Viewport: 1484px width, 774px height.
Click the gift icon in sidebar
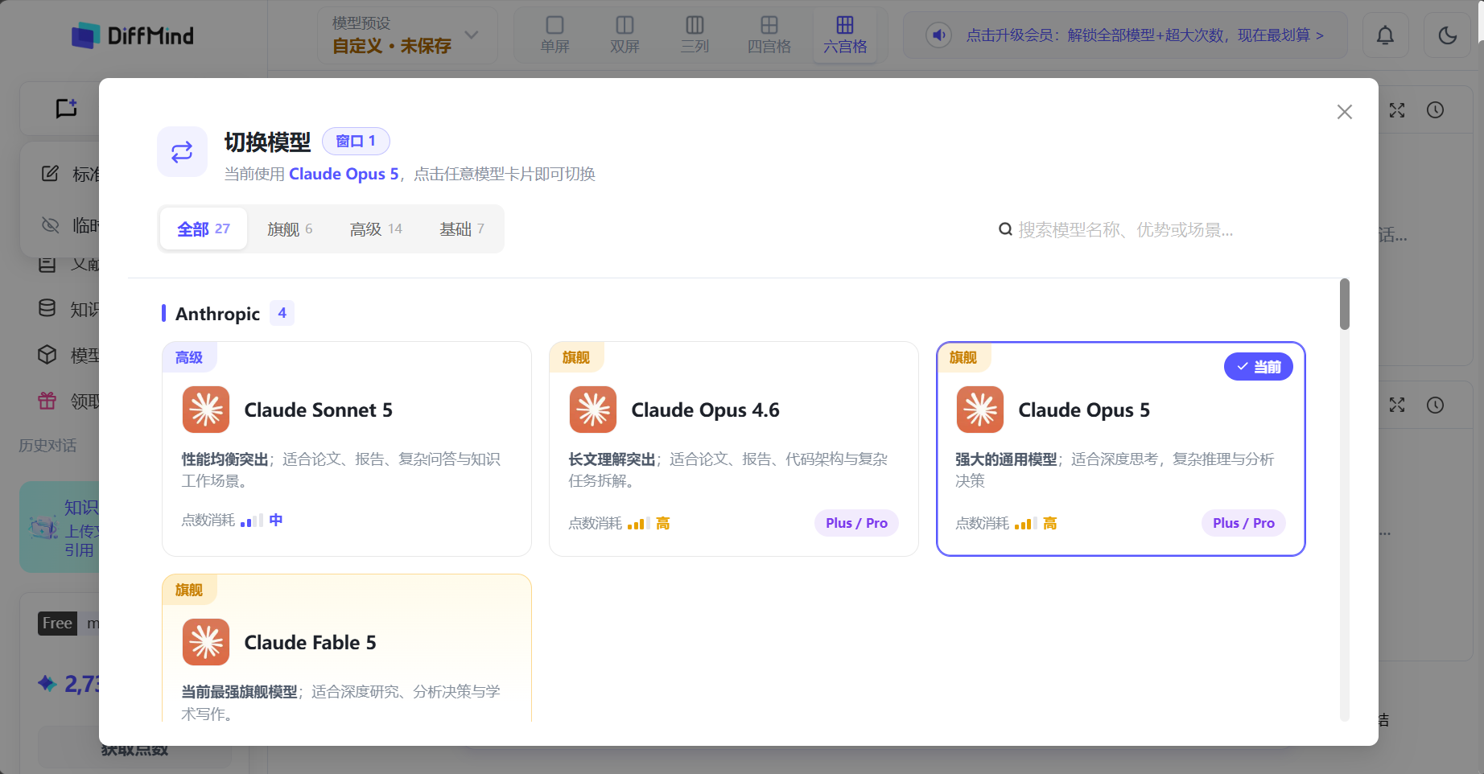click(47, 400)
